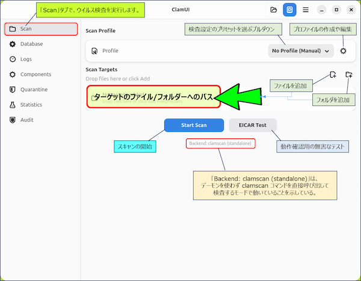Maximize the ClamUI window
The width and height of the screenshot is (361, 281).
[x=336, y=10]
